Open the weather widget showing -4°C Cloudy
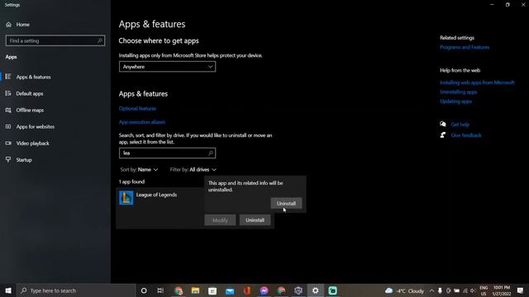 coord(404,290)
